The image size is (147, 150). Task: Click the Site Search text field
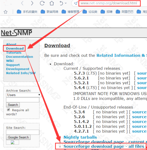[x=23, y=132]
